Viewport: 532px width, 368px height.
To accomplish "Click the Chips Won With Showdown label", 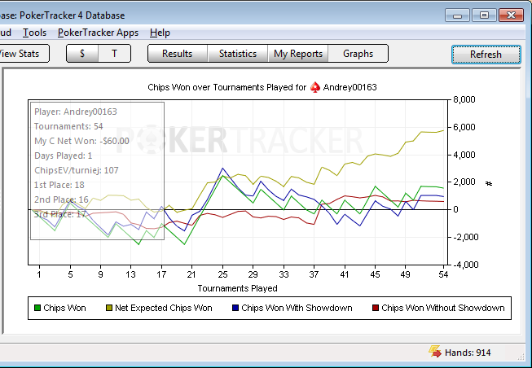I will pos(297,308).
